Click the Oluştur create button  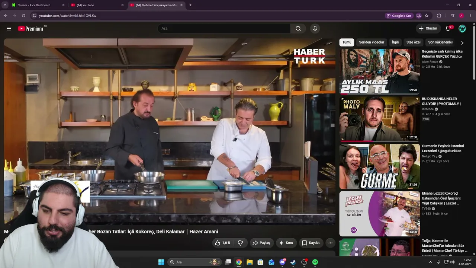coord(428,29)
